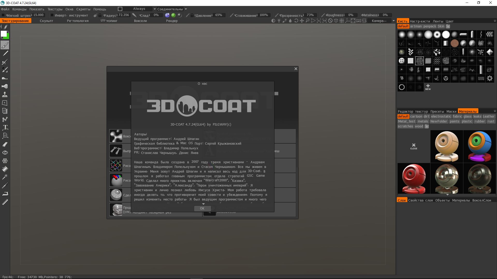Select the text tool in left toolbar
The image size is (497, 279).
point(5,127)
